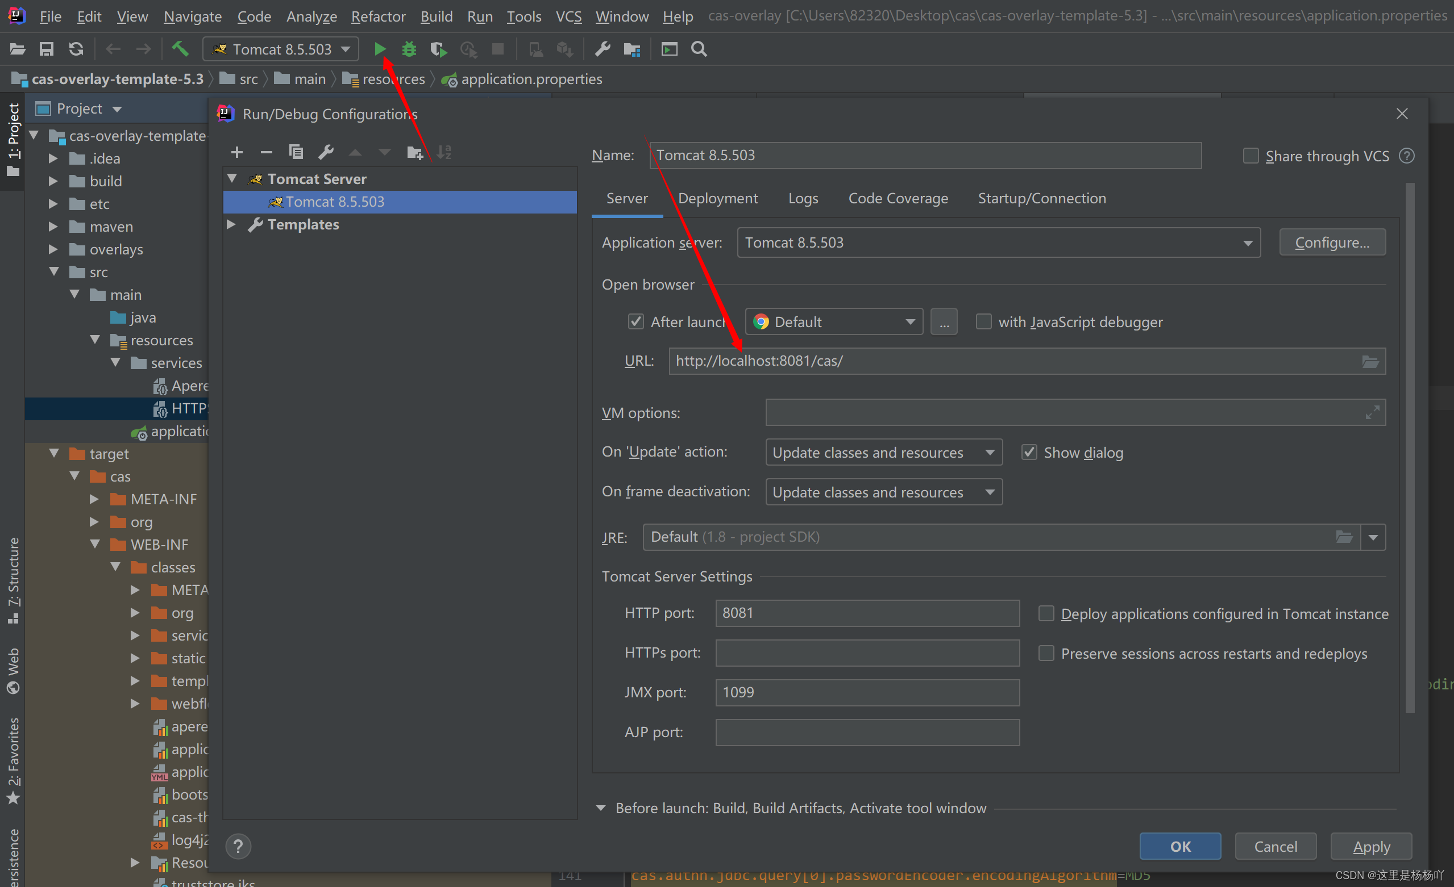Viewport: 1454px width, 887px height.
Task: Click the HTTPs port field
Action: click(x=867, y=653)
